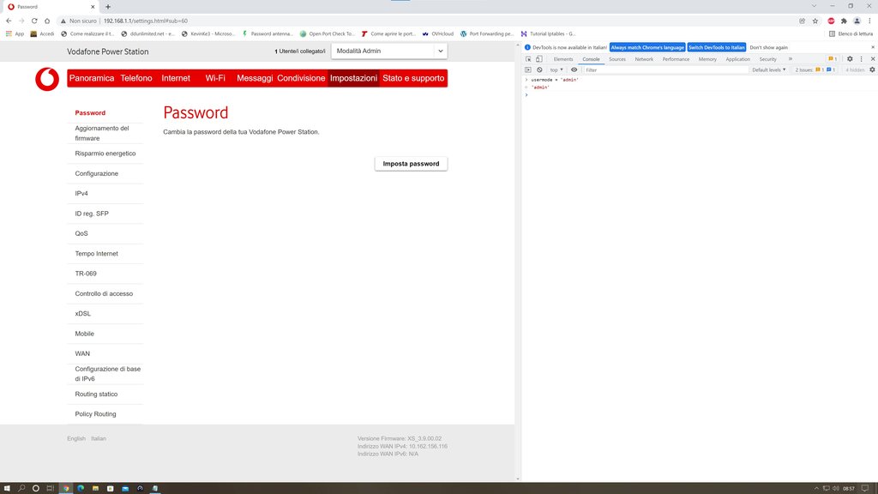Viewport: 878px width, 494px height.
Task: Open console settings gear icon
Action: coord(872,70)
